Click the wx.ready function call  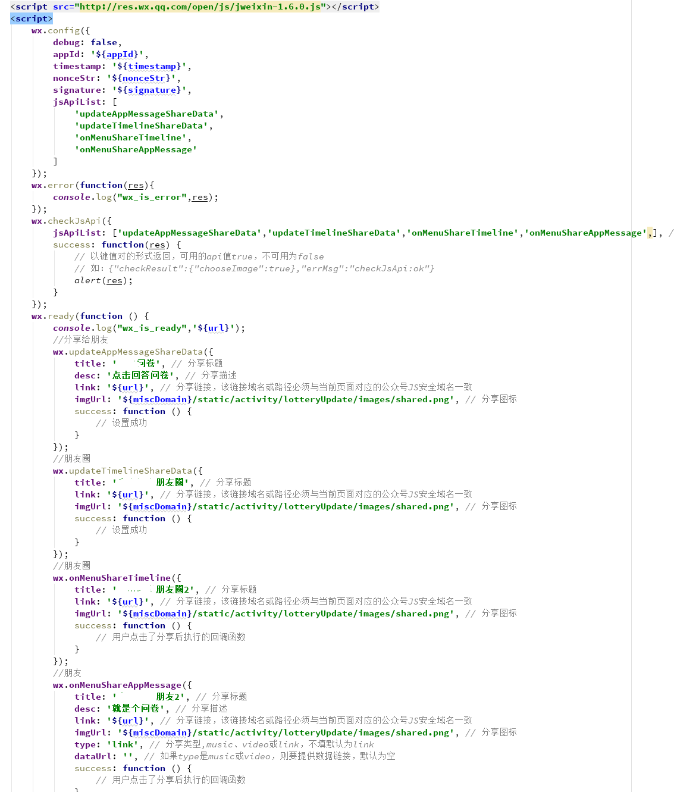(90, 316)
